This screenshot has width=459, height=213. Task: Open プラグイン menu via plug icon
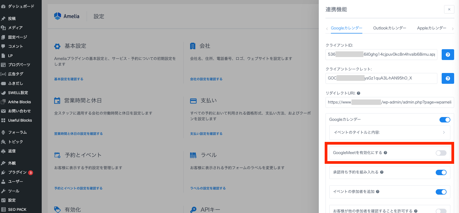(x=4, y=172)
